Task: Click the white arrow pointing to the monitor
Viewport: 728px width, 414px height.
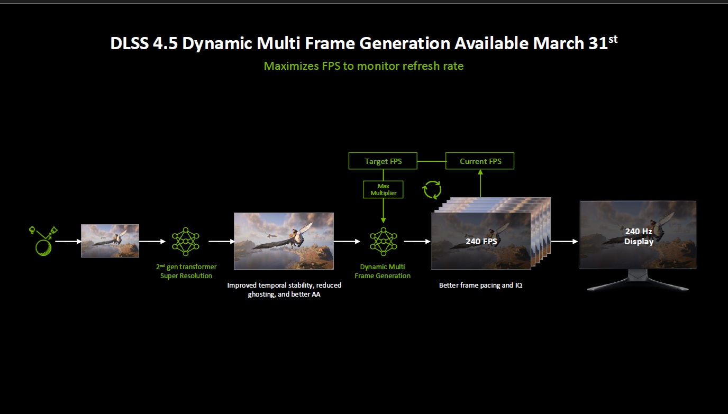Action: (564, 241)
